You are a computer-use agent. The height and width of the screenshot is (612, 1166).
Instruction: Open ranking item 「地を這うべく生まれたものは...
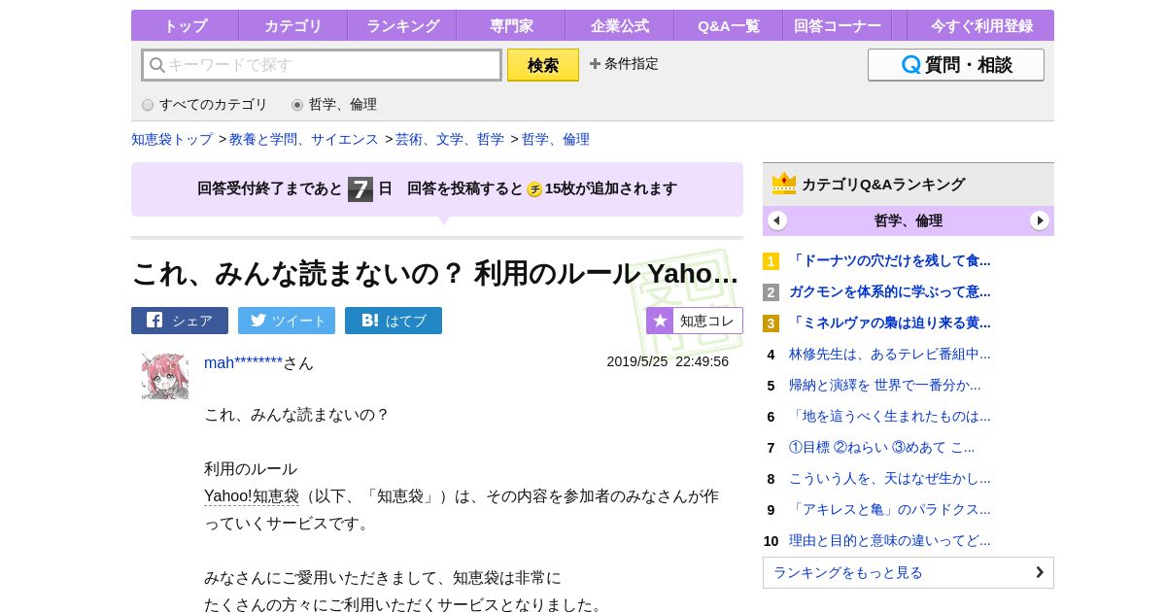click(890, 416)
